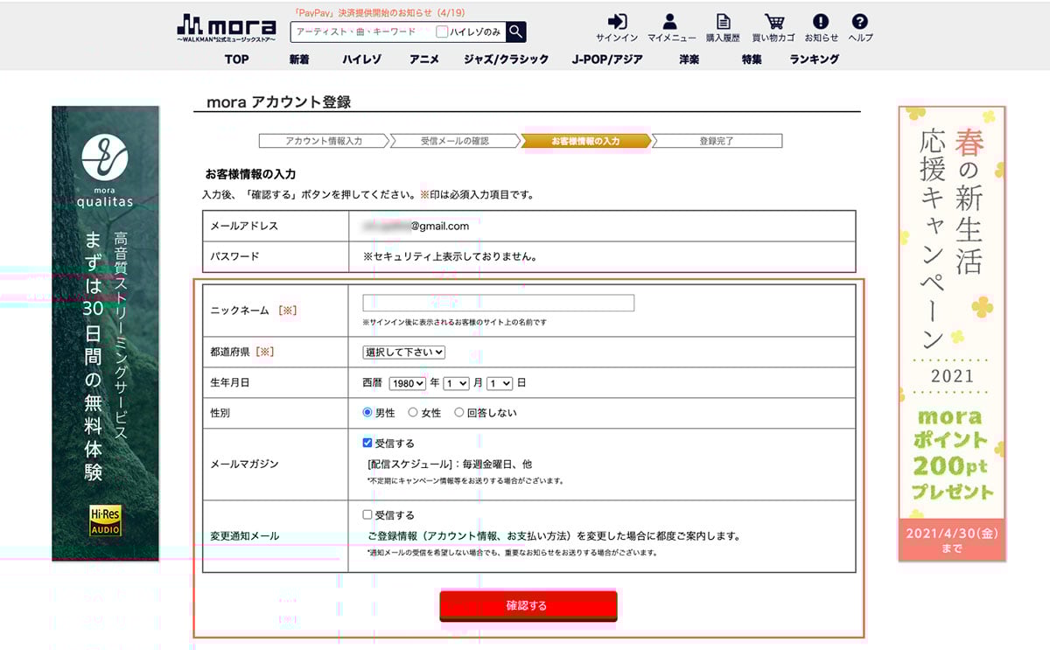Open the J-POP/アジア menu item
This screenshot has width=1050, height=650.
point(607,59)
